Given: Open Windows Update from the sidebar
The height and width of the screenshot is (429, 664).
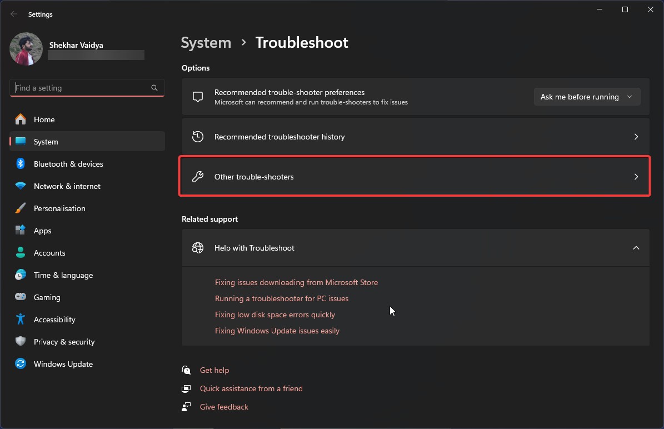Looking at the screenshot, I should coord(63,363).
